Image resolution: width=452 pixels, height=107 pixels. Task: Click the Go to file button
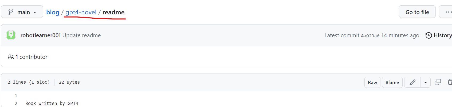(417, 12)
